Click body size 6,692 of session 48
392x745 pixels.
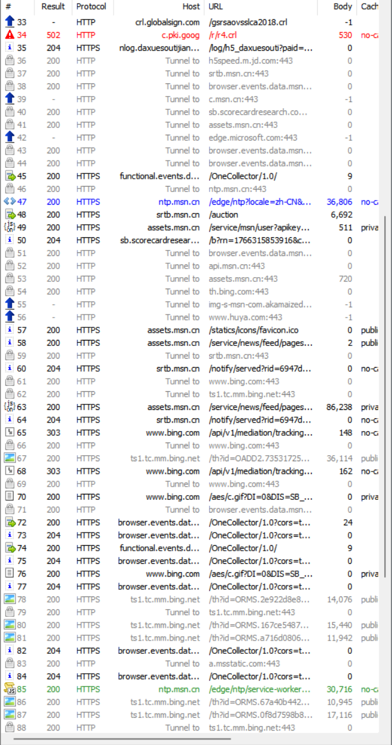[342, 215]
